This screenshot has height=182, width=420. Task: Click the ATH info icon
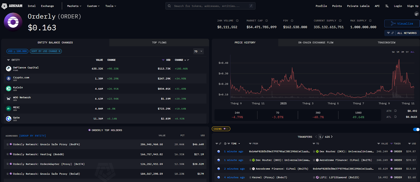[x=395, y=111]
